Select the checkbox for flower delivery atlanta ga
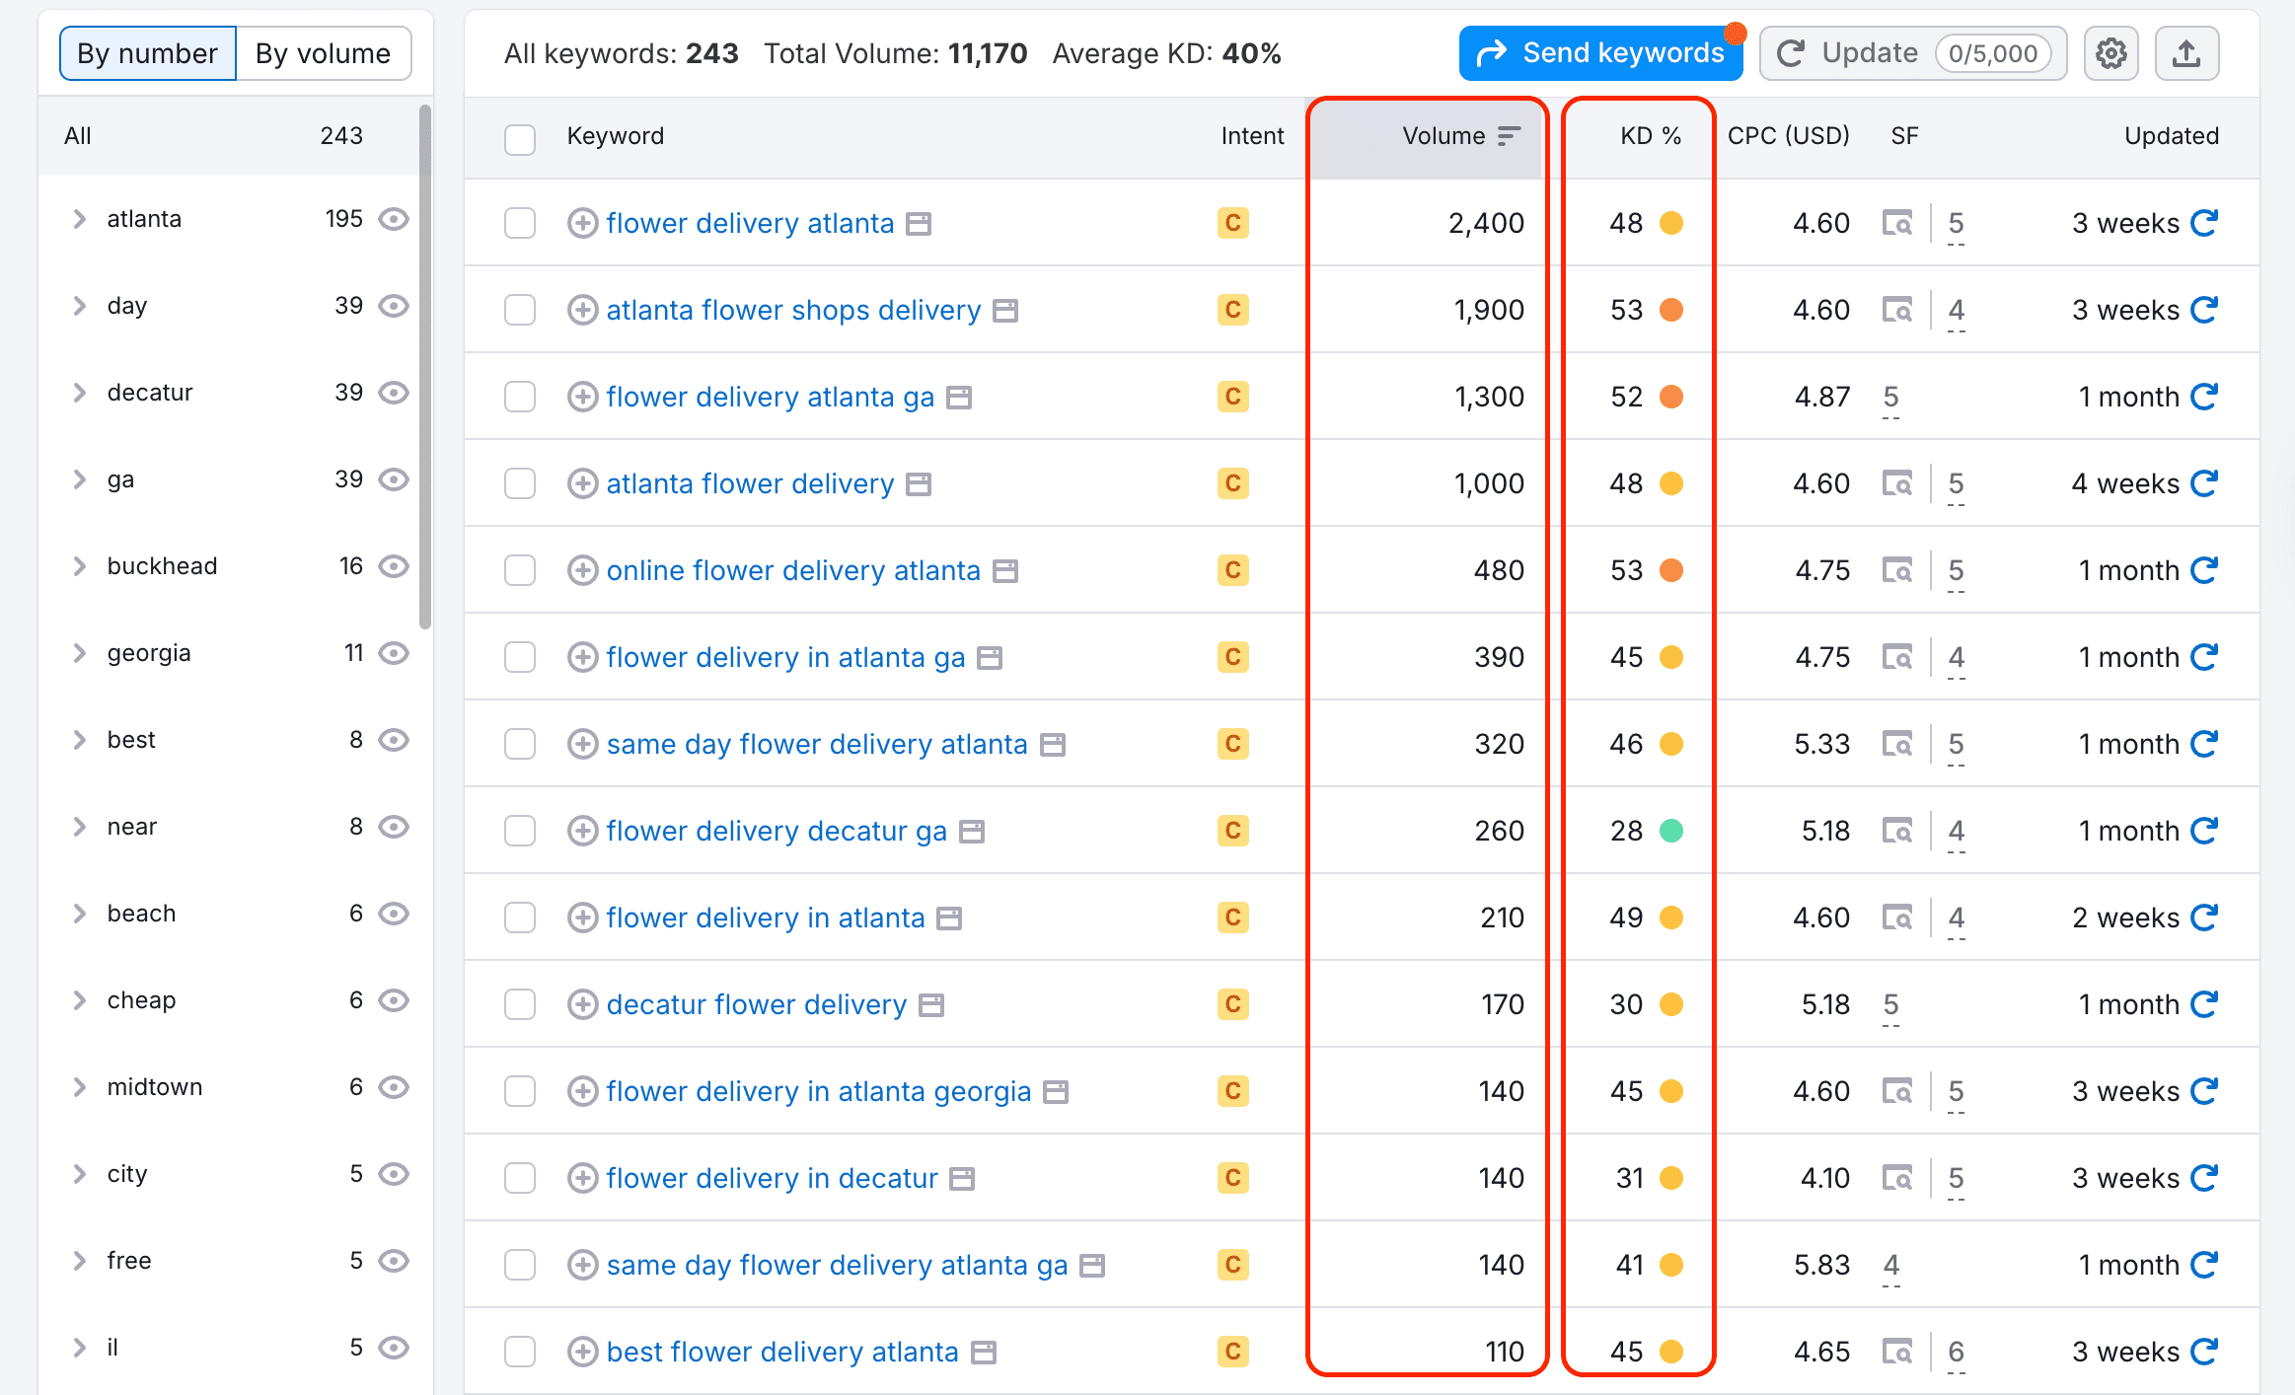The height and width of the screenshot is (1395, 2295). tap(520, 396)
